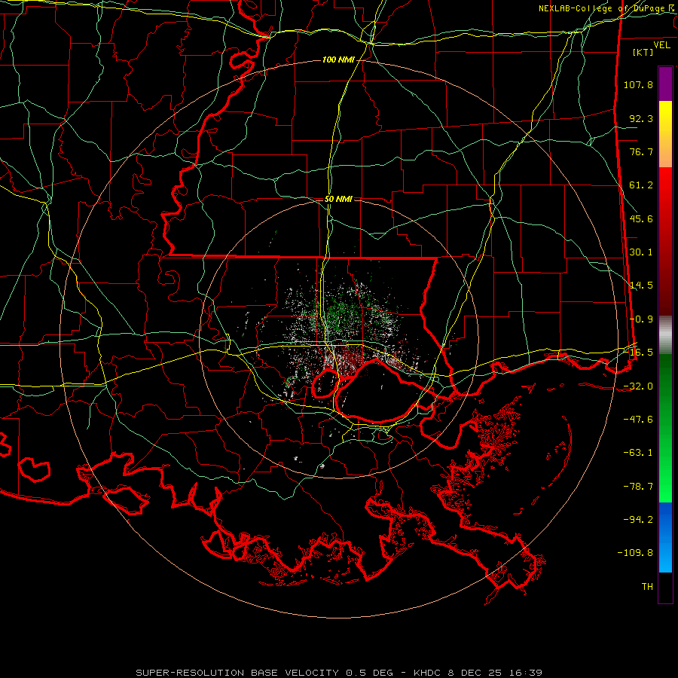The height and width of the screenshot is (678, 678).
Task: Click the 107.8 velocity scale value
Action: click(x=638, y=84)
